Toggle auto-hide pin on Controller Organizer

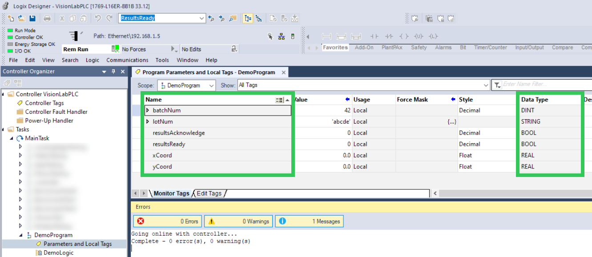(114, 71)
